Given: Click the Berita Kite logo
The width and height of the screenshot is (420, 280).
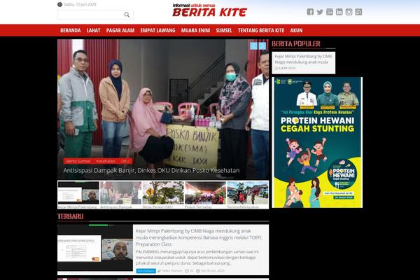Looking at the screenshot, I should click(209, 10).
